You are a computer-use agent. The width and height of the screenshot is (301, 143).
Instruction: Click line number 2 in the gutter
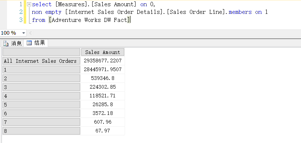tap(21, 12)
